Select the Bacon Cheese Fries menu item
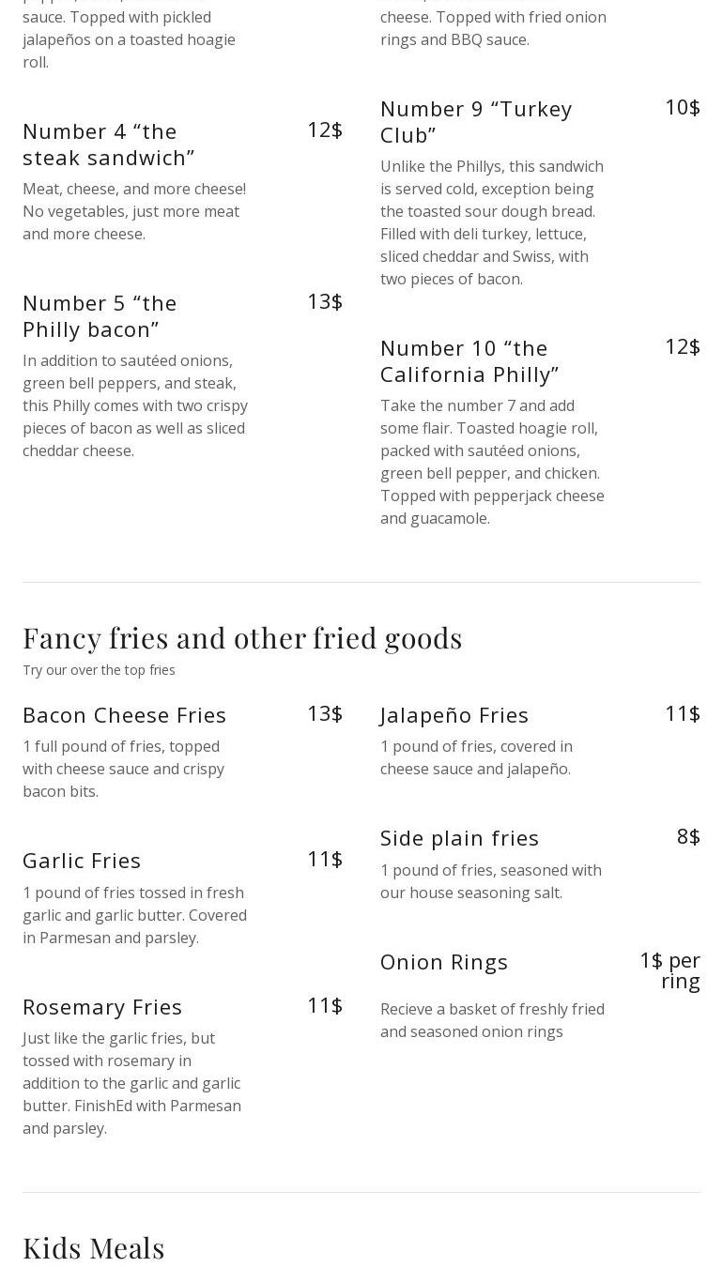The height and width of the screenshot is (1267, 723). 125,714
